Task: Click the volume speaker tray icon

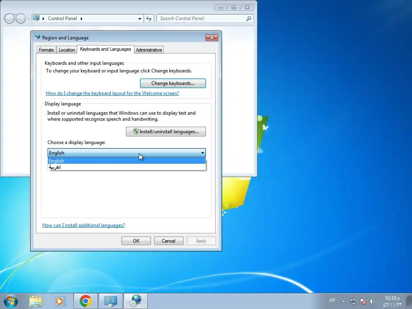Action: coord(372,301)
